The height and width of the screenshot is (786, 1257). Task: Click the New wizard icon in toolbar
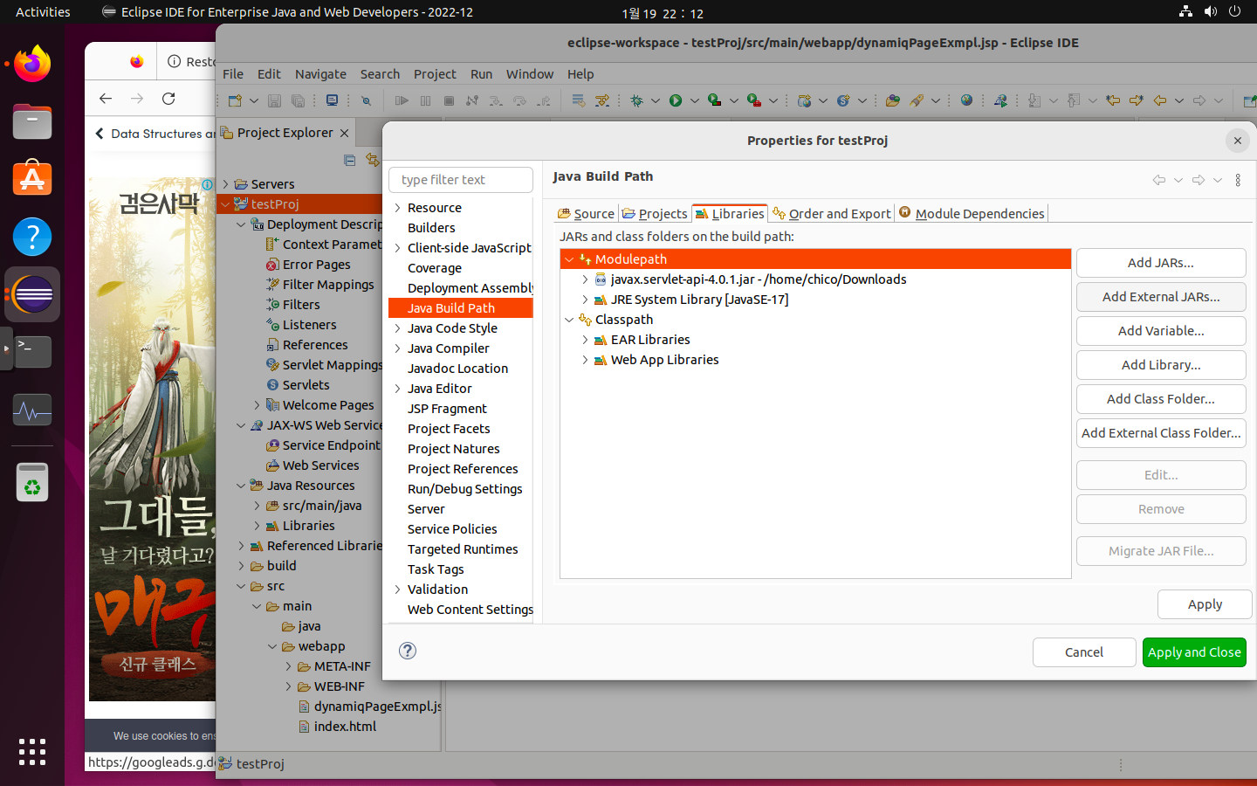pos(235,100)
